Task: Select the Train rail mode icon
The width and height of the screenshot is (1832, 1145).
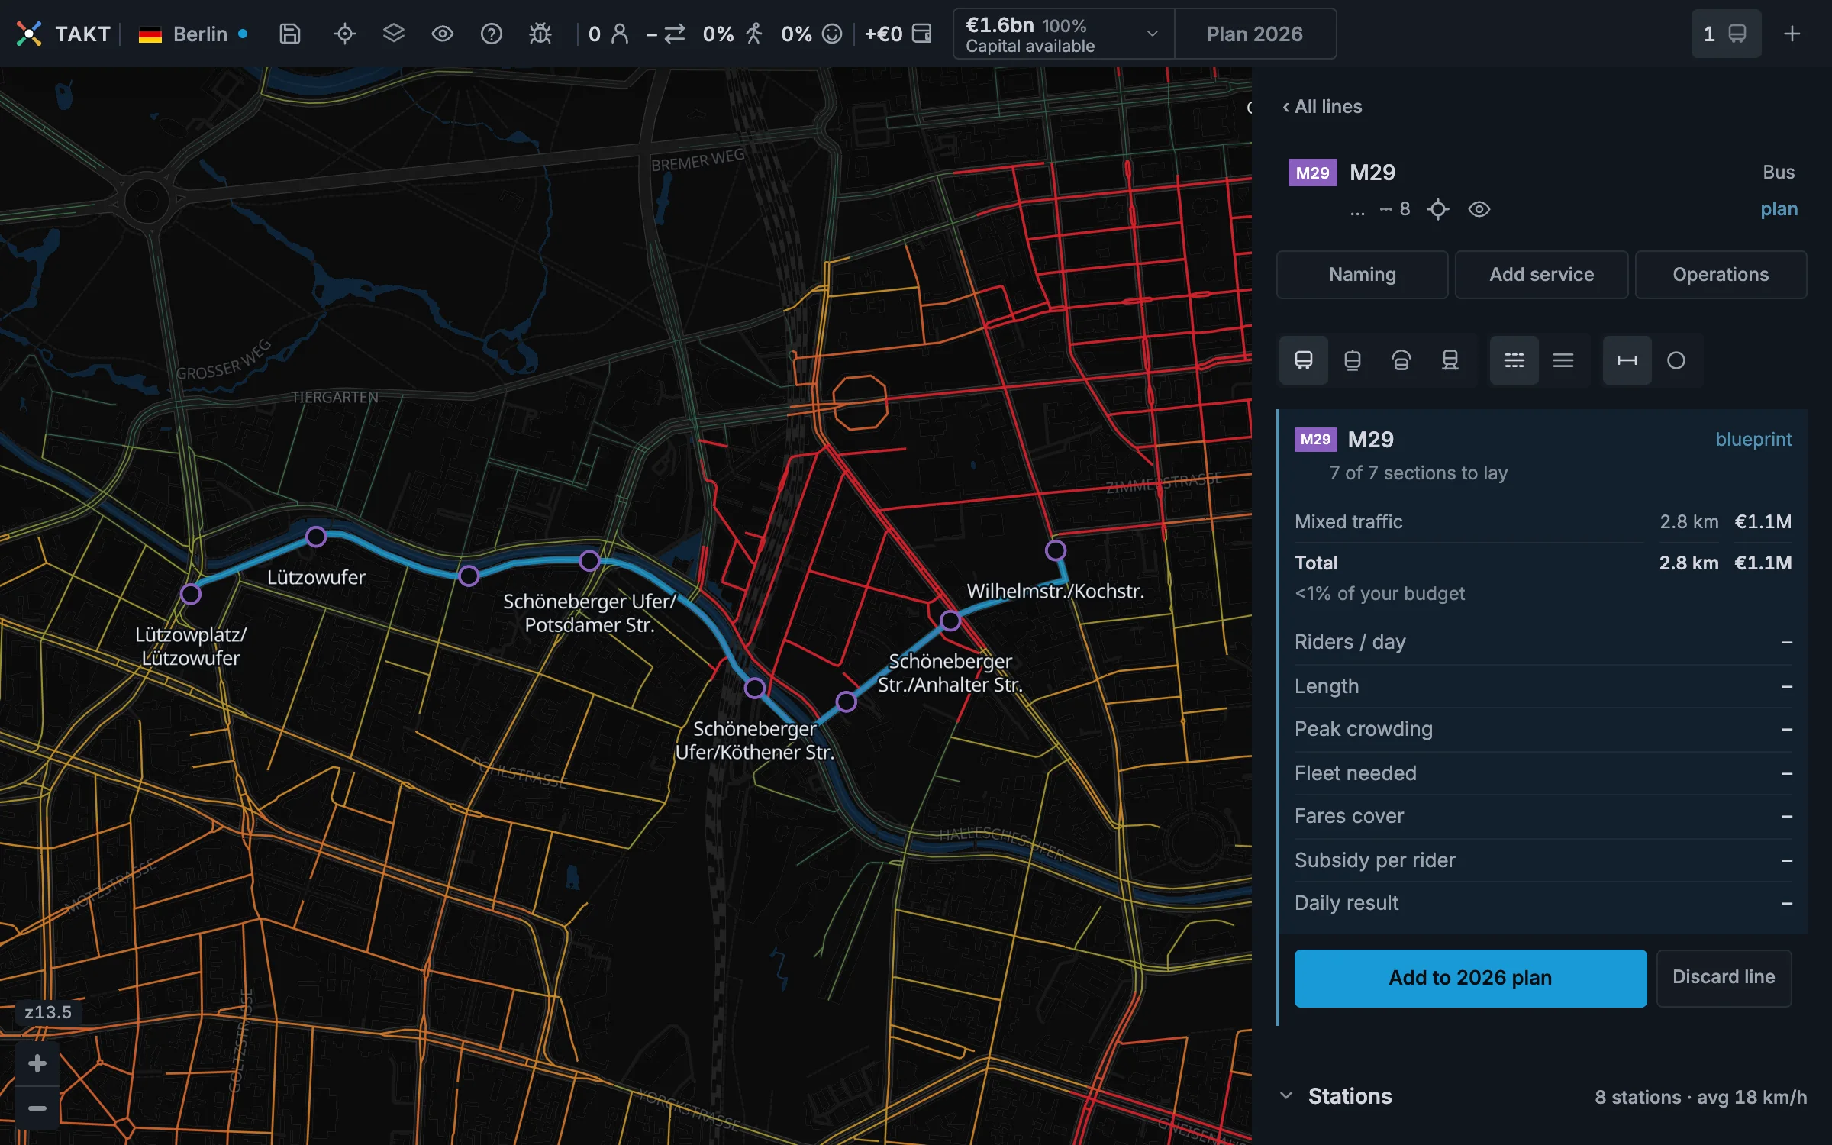Action: (1450, 360)
